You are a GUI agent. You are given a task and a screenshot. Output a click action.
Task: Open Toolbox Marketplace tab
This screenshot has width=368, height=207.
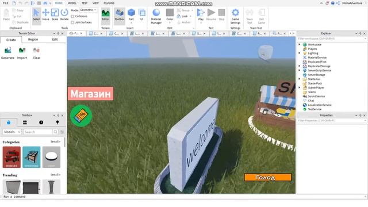point(9,122)
